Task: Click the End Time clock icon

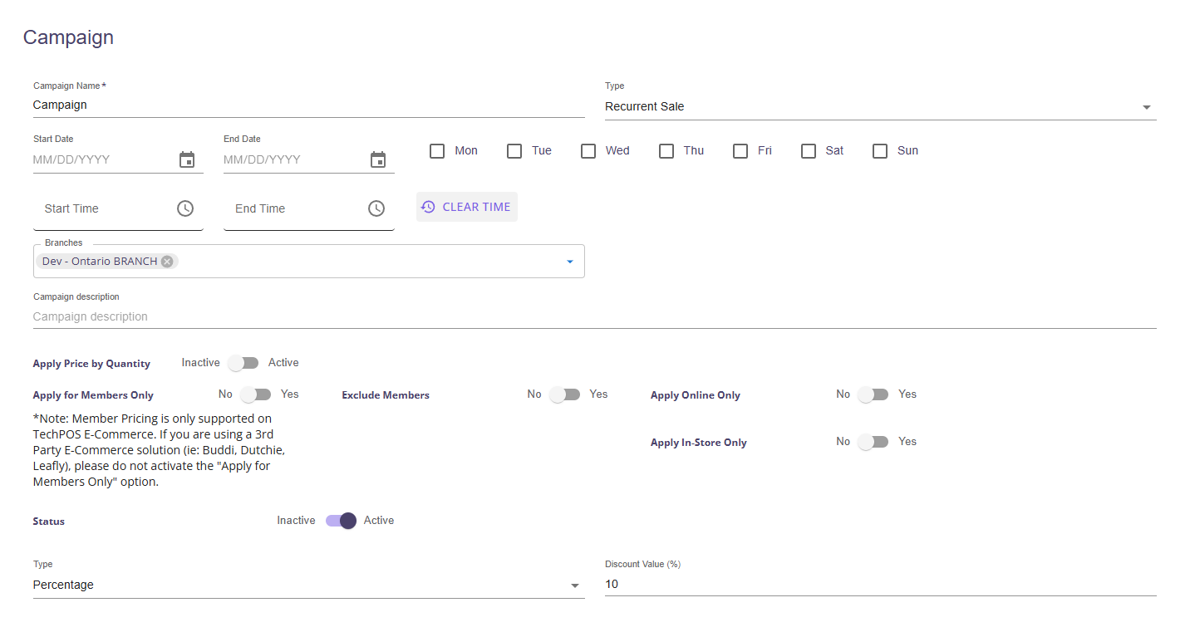Action: pos(376,208)
